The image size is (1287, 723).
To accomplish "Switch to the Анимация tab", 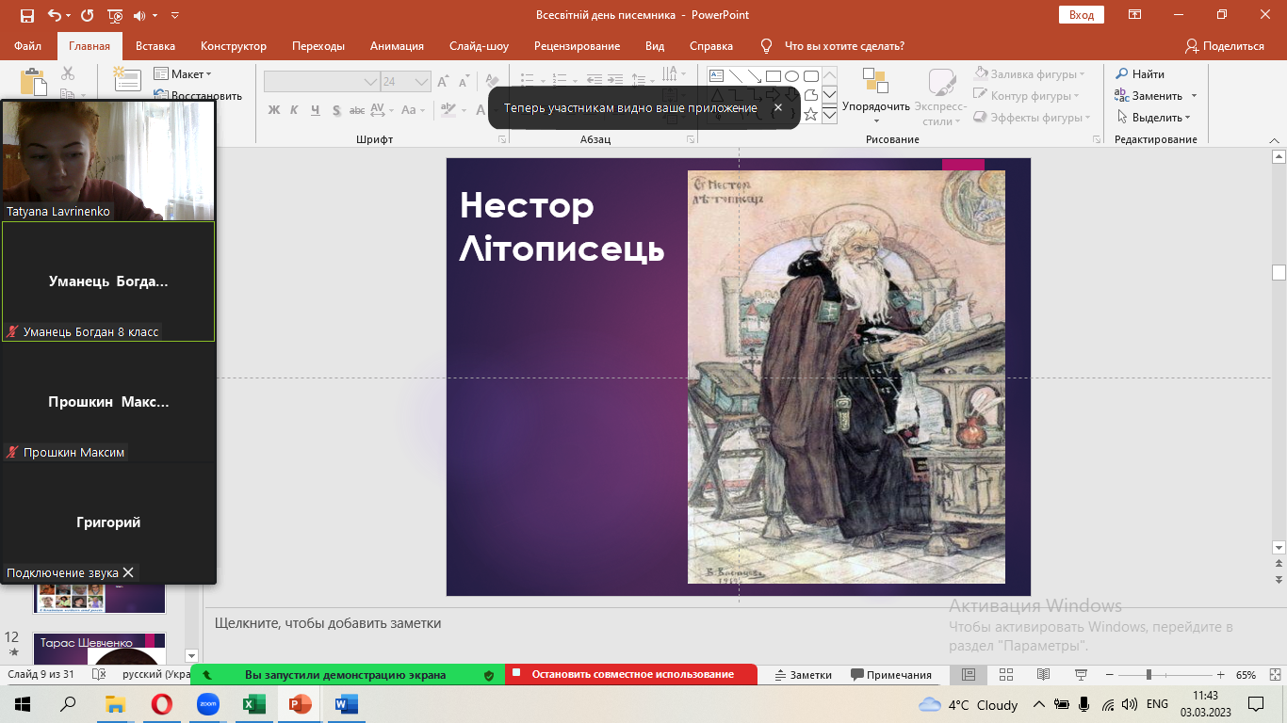I will [x=397, y=46].
